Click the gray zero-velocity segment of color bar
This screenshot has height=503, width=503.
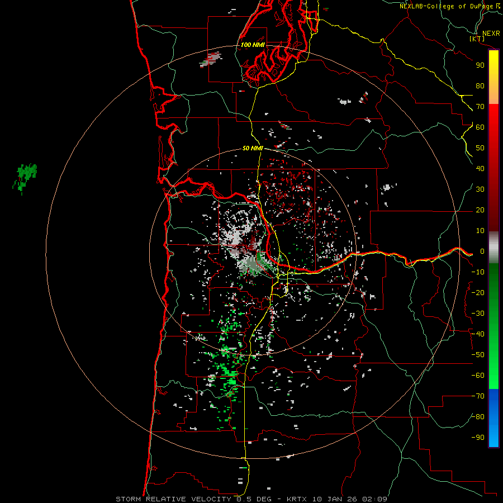tap(493, 248)
